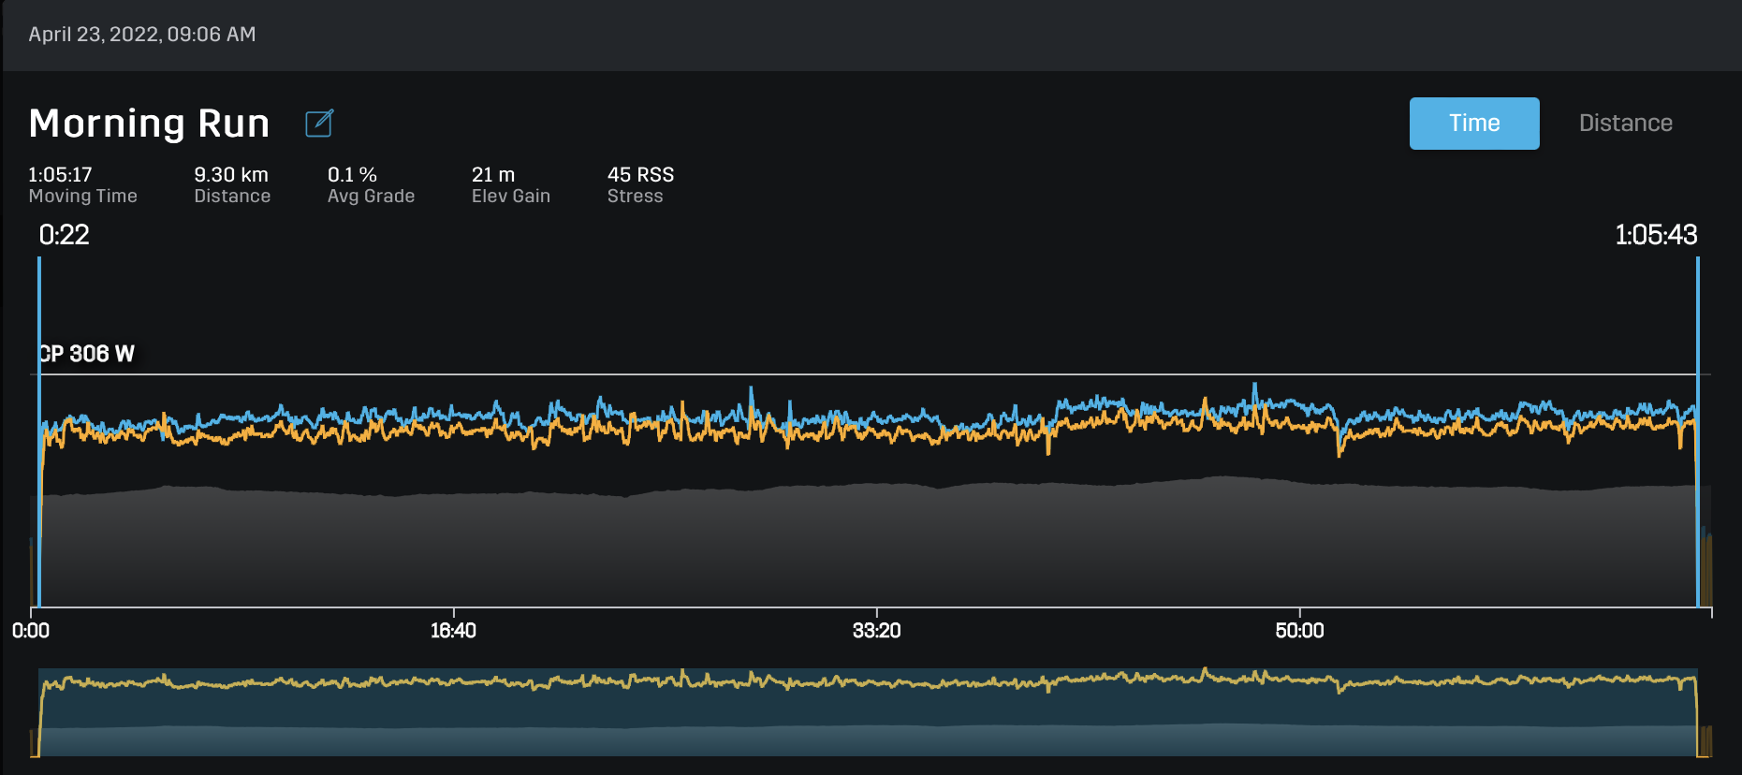This screenshot has width=1742, height=775.
Task: Click the 33:20 mark on the time axis
Action: (x=876, y=630)
